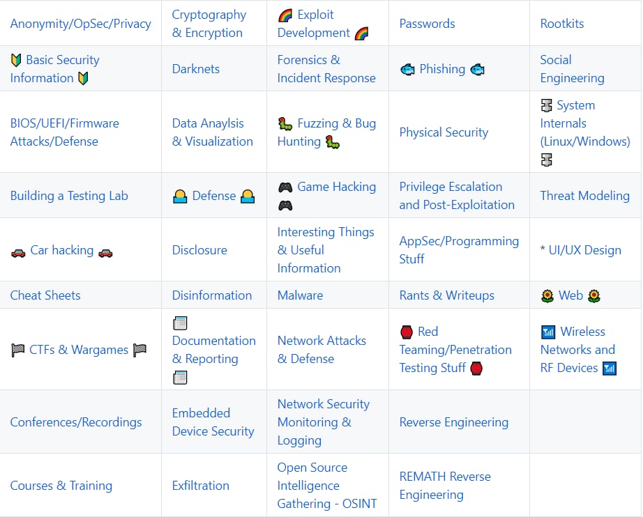The height and width of the screenshot is (517, 643).
Task: Click the rainbow emoji after Development
Action: (x=361, y=33)
